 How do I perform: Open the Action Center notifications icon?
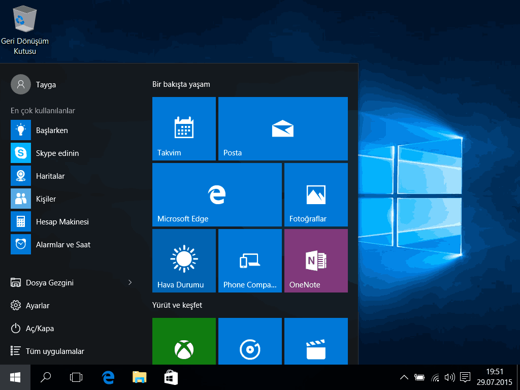465,377
